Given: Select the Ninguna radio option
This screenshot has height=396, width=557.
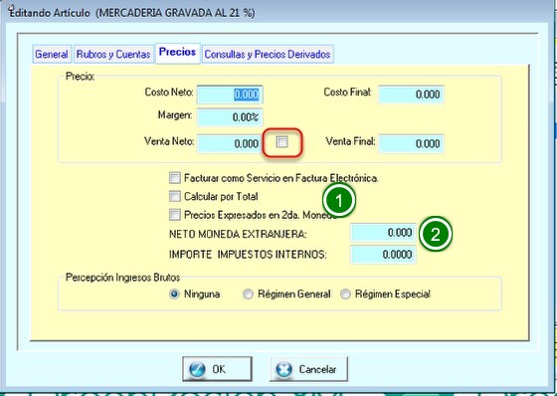Looking at the screenshot, I should pos(174,295).
